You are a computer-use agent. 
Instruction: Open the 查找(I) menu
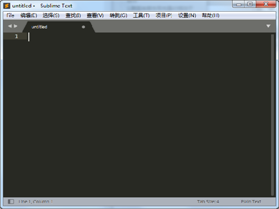click(x=73, y=16)
